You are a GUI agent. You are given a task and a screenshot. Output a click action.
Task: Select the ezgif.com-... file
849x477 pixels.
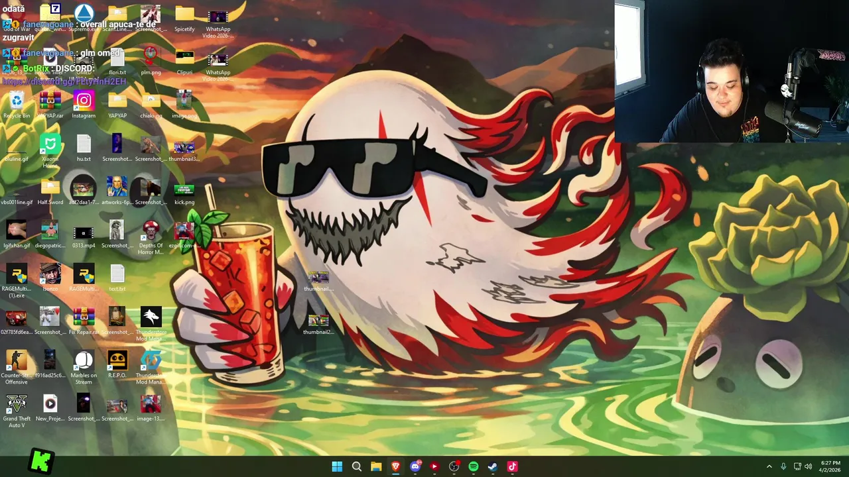184,235
